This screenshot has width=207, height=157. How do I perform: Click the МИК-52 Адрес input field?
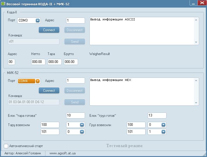tap(75, 81)
